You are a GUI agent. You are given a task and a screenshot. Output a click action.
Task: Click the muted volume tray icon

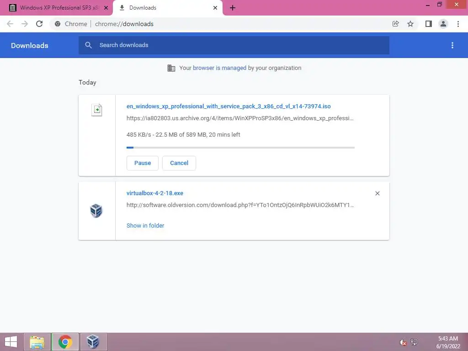(x=403, y=342)
